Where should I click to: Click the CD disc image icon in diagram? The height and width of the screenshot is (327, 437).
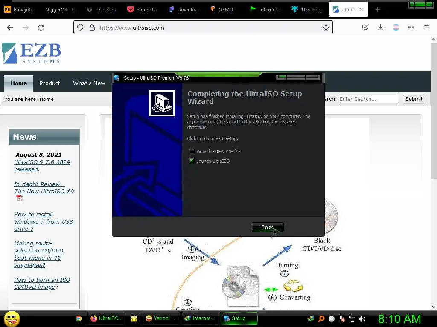tap(241, 286)
